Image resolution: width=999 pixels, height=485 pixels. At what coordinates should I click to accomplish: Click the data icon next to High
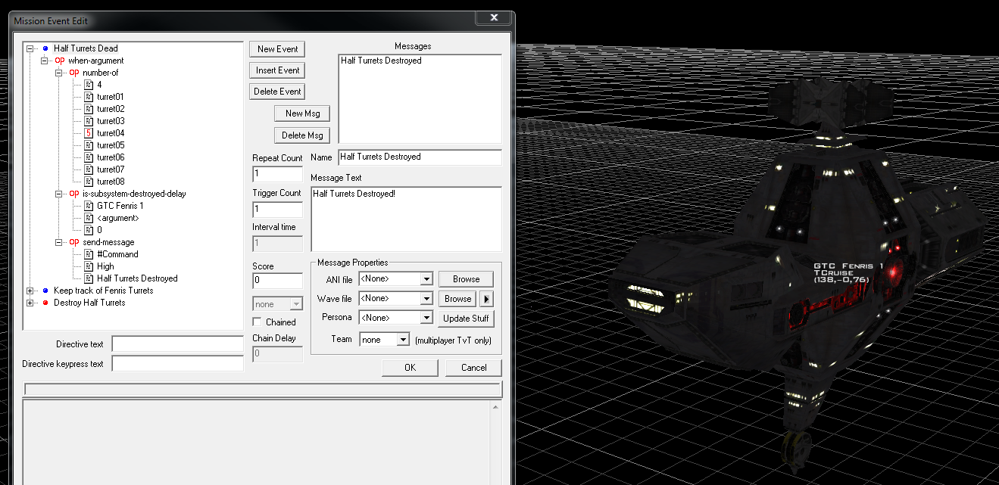point(89,266)
